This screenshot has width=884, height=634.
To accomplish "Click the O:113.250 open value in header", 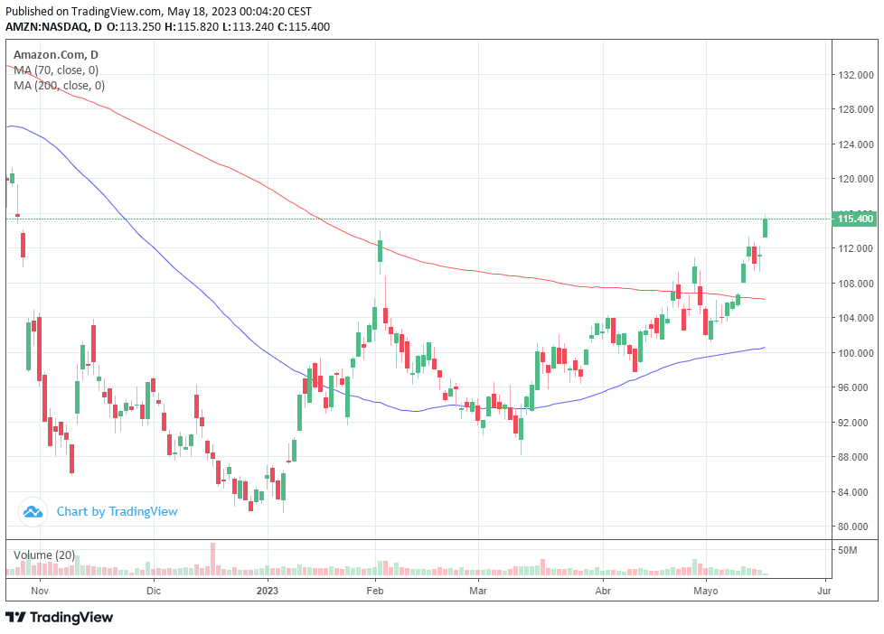I will click(x=134, y=26).
